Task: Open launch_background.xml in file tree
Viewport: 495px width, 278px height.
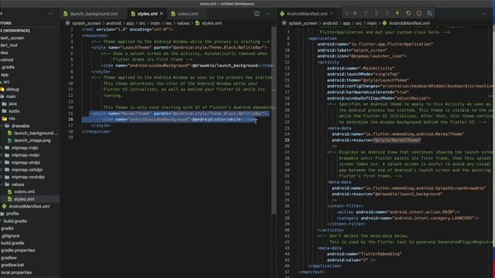Action: (x=36, y=133)
